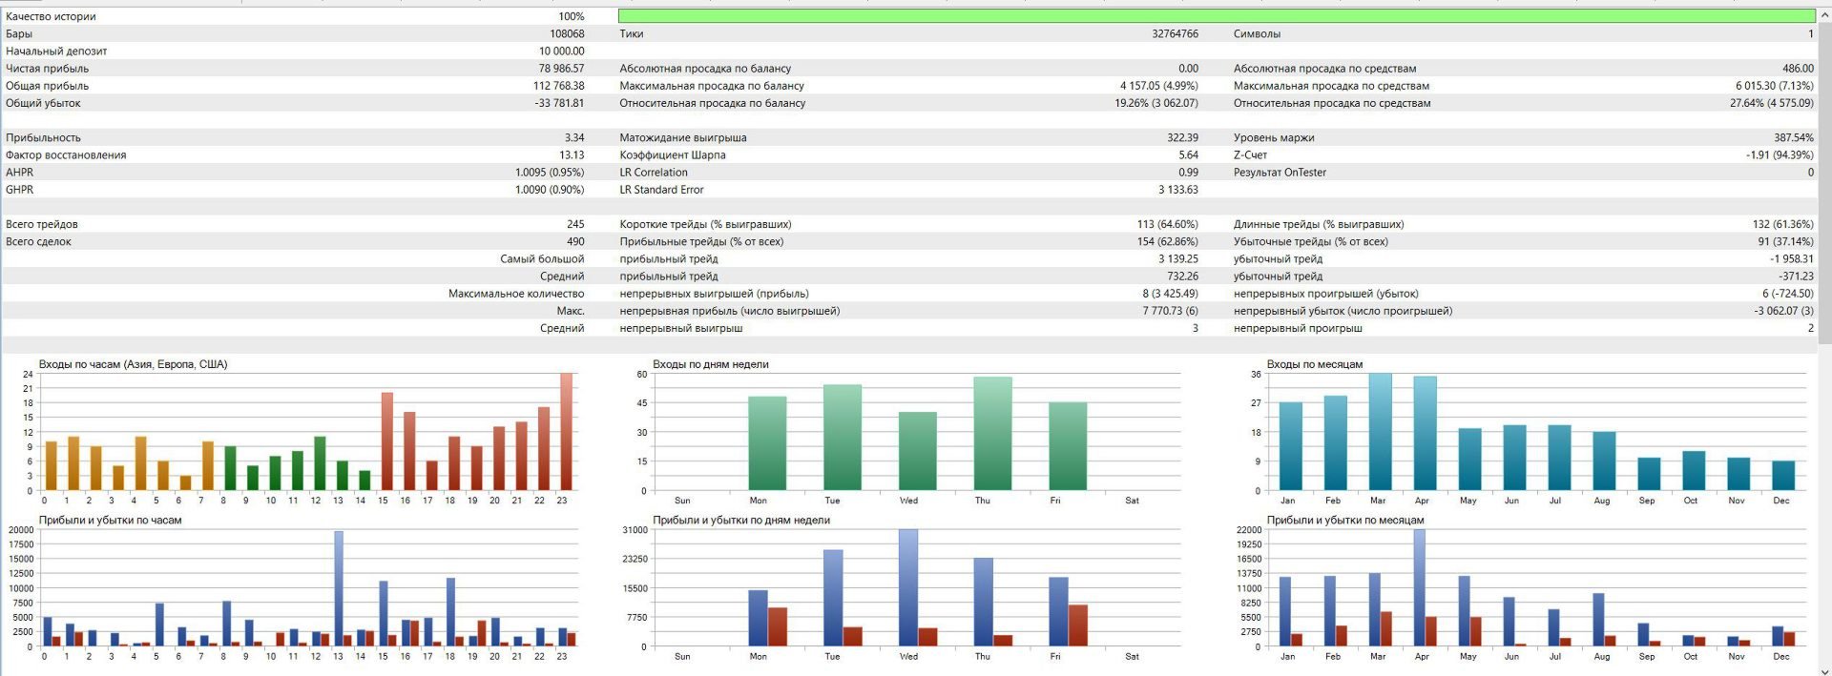Click the 'Символы' label
Viewport: 1832px width, 676px height.
(1257, 33)
